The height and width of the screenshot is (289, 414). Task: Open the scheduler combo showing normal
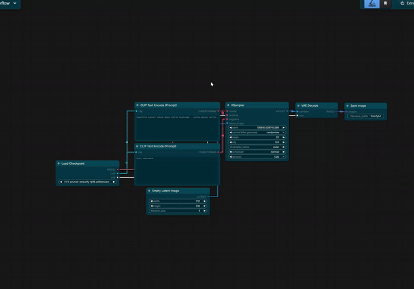[257, 152]
